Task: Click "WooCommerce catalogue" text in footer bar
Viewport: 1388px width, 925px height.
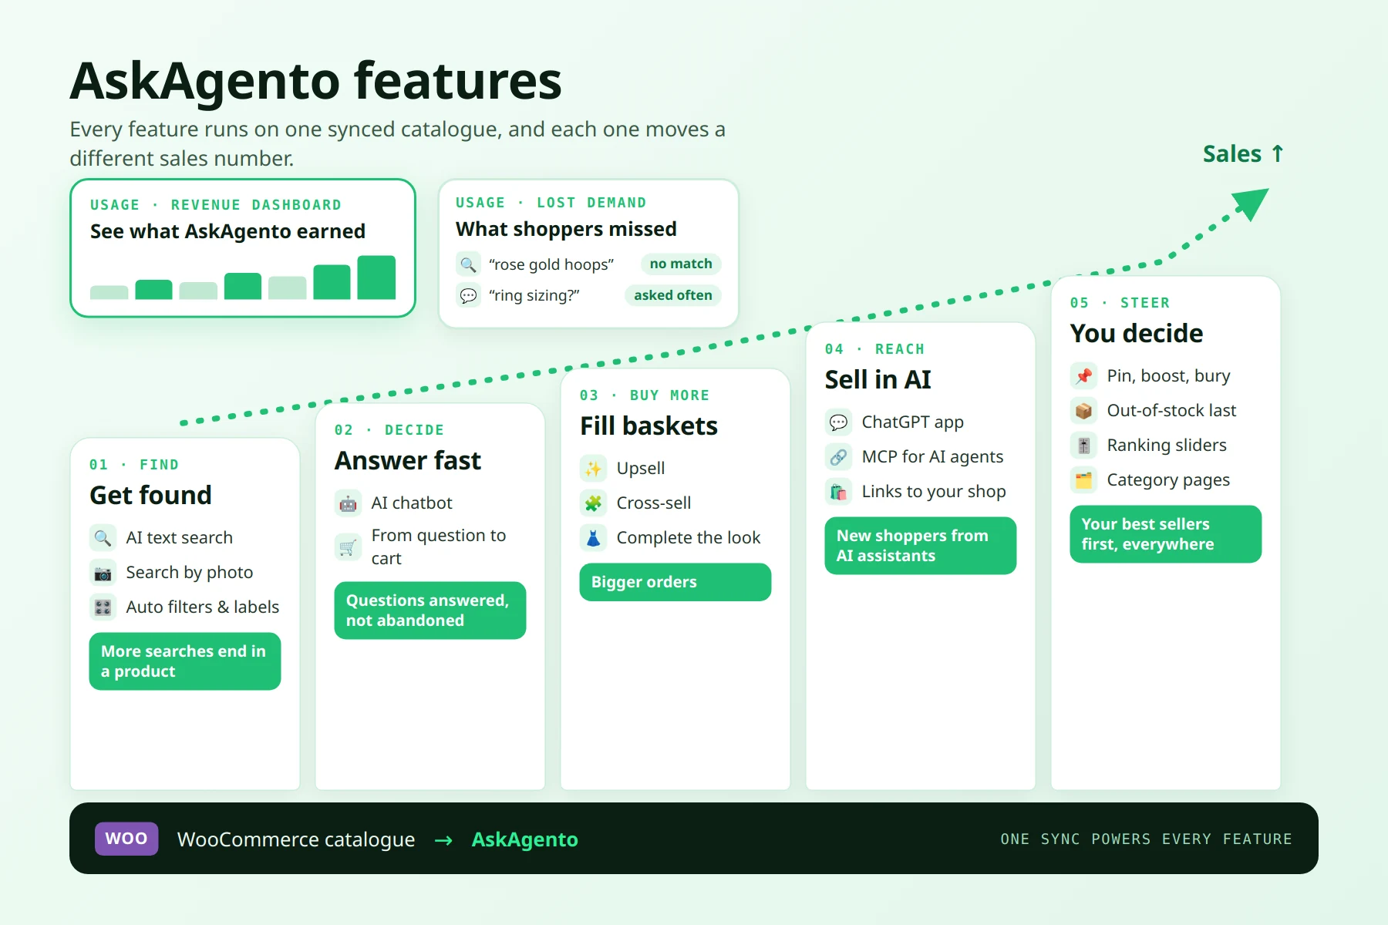Action: [x=296, y=839]
